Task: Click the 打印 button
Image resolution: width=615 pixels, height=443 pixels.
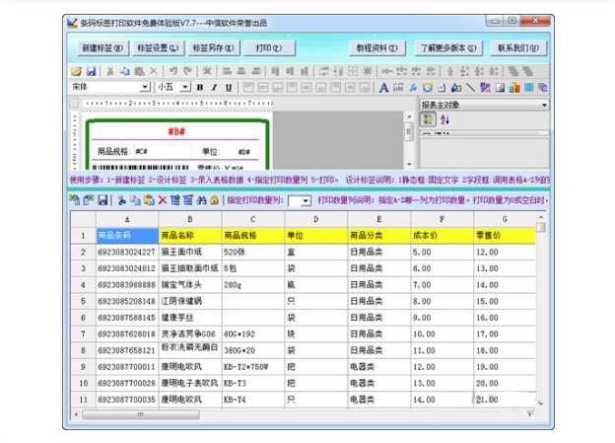Action: pos(269,48)
